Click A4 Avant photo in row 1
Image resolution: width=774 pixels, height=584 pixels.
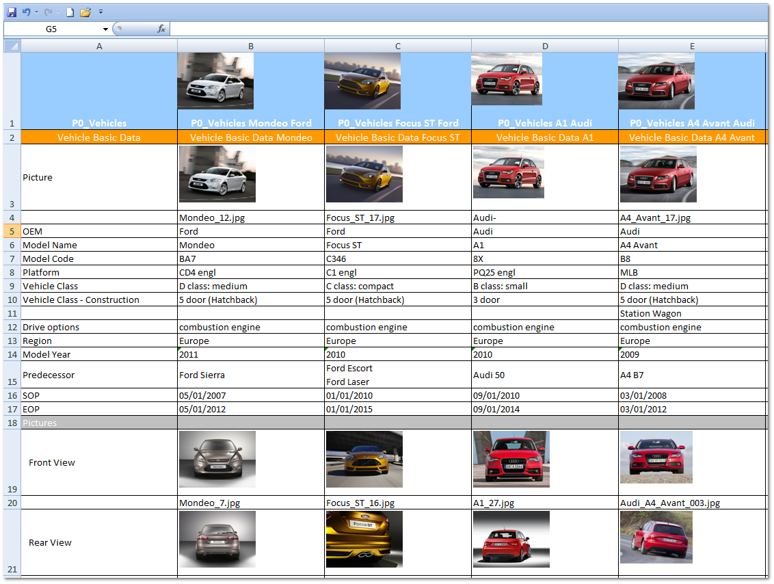656,81
